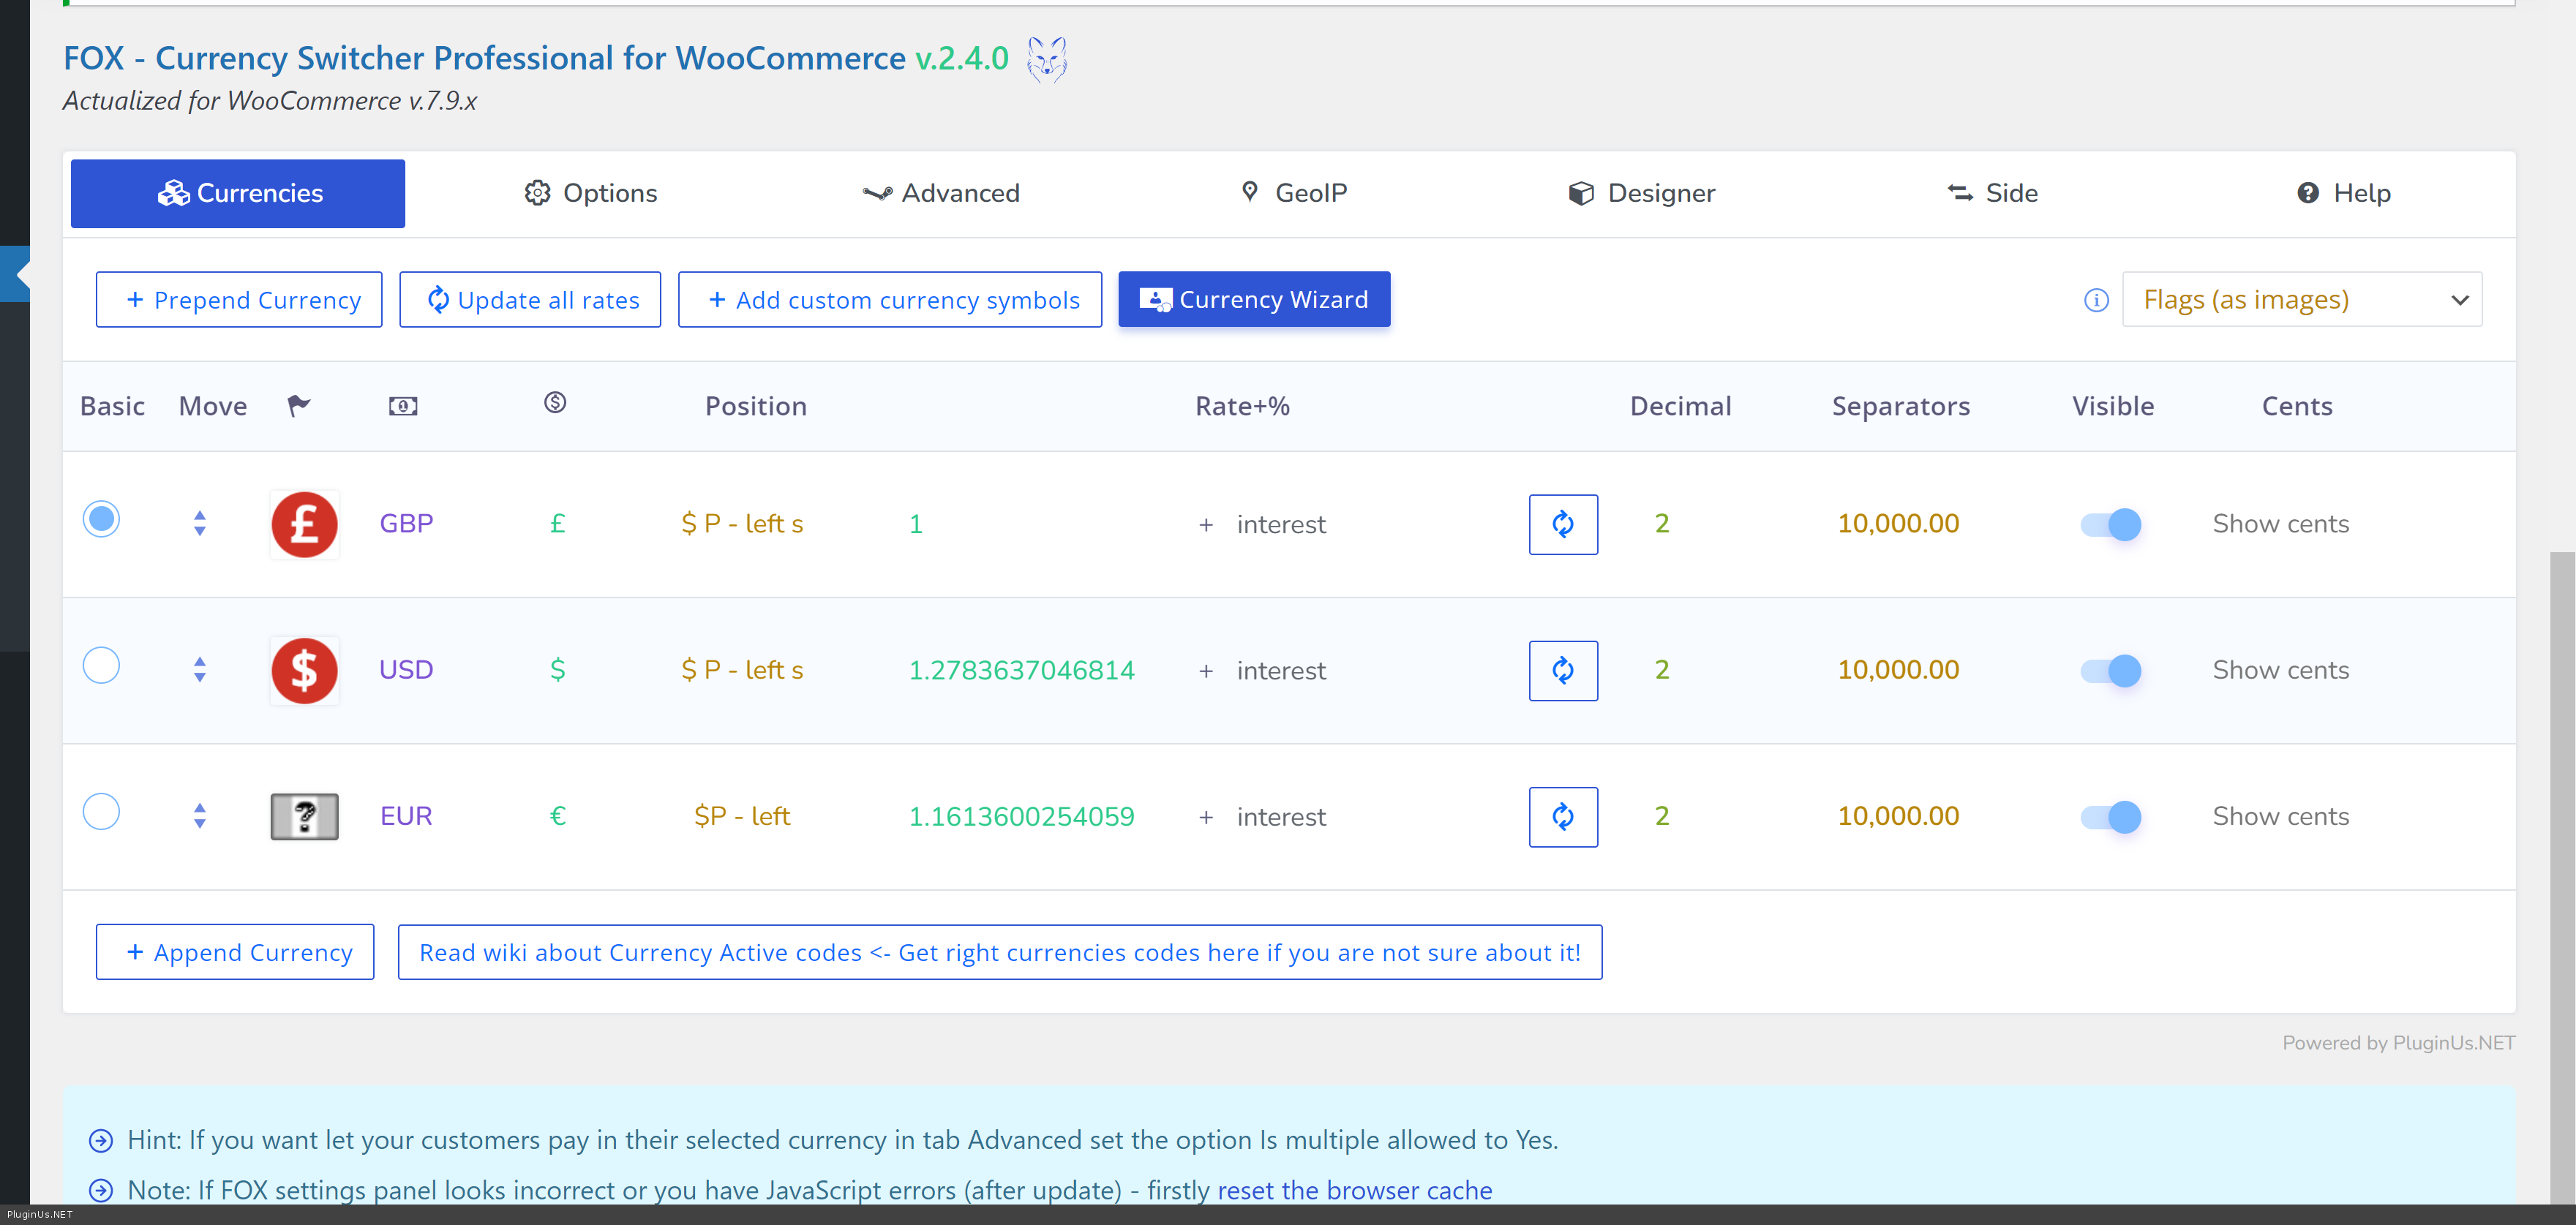
Task: Click the USD dollar flag image
Action: 304,670
